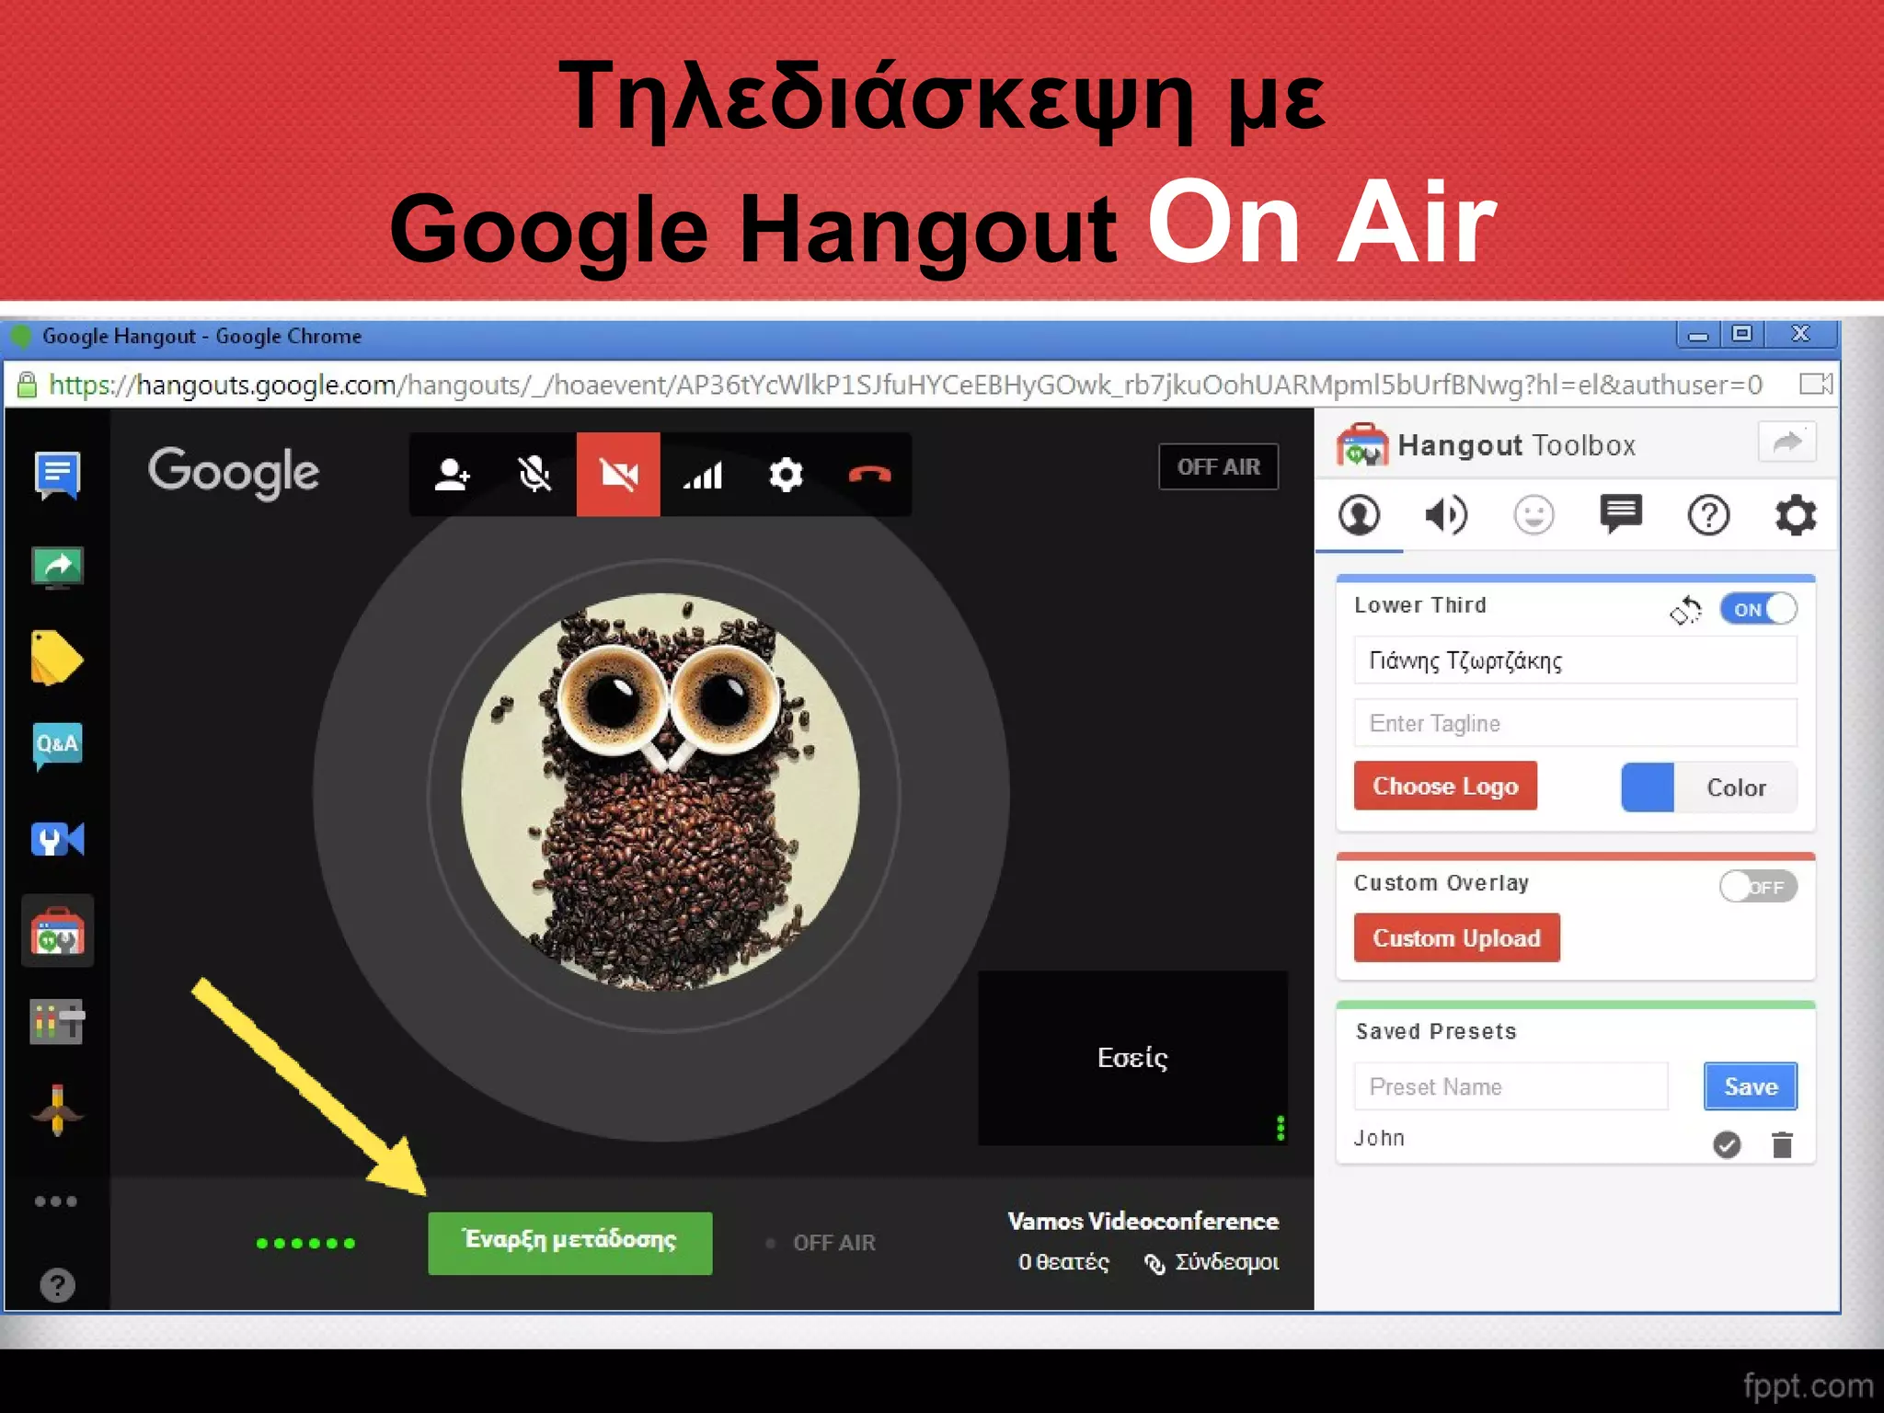1884x1413 pixels.
Task: Select the John saved preset
Action: tap(1379, 1138)
